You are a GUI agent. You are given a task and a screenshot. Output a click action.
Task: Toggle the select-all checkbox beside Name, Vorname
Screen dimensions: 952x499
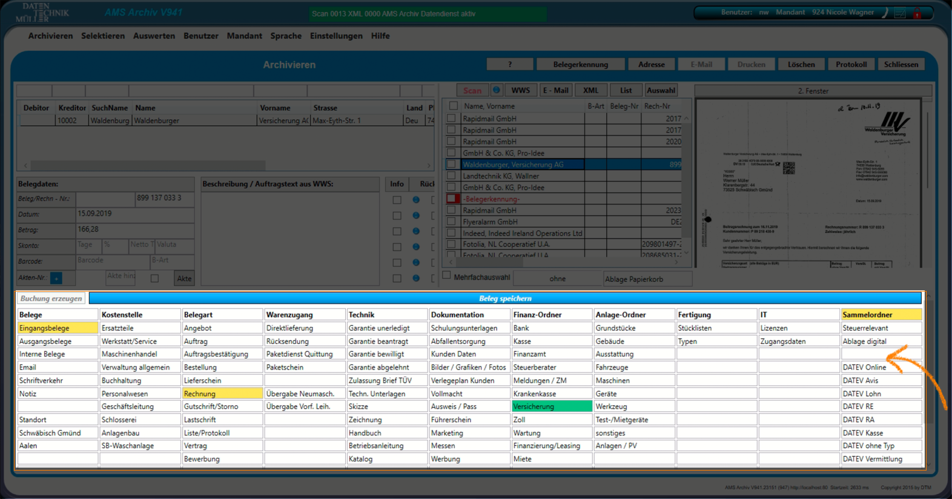(x=453, y=106)
